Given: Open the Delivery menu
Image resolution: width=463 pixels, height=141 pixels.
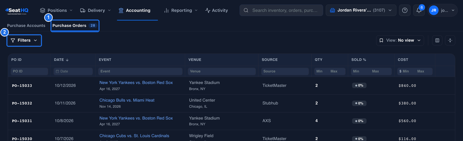Looking at the screenshot, I should click(x=95, y=10).
